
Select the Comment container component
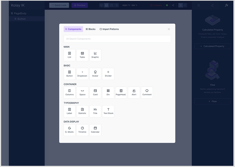[x=147, y=92]
